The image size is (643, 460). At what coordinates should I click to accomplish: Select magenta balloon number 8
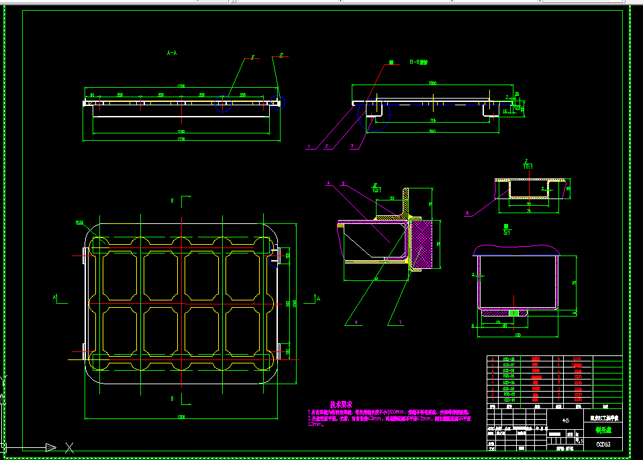467,213
